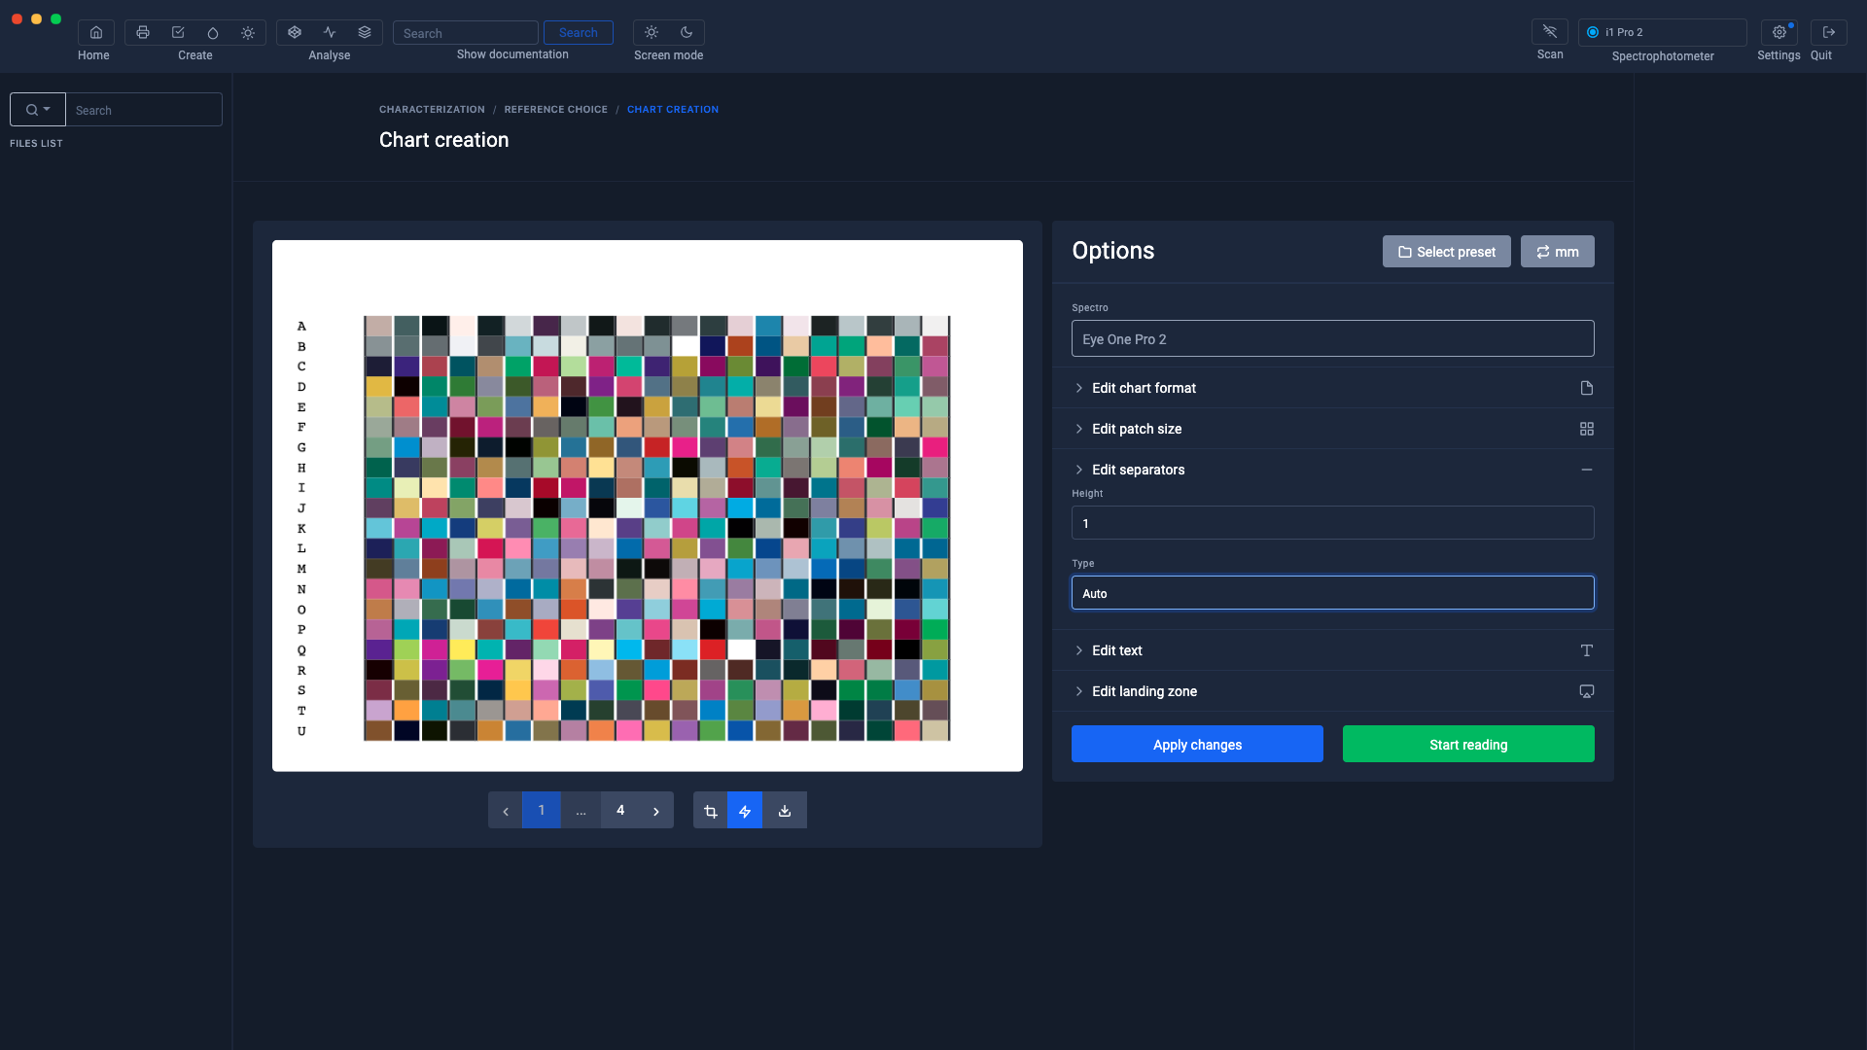Image resolution: width=1867 pixels, height=1050 pixels.
Task: Click the documentation Search button
Action: pos(579,32)
